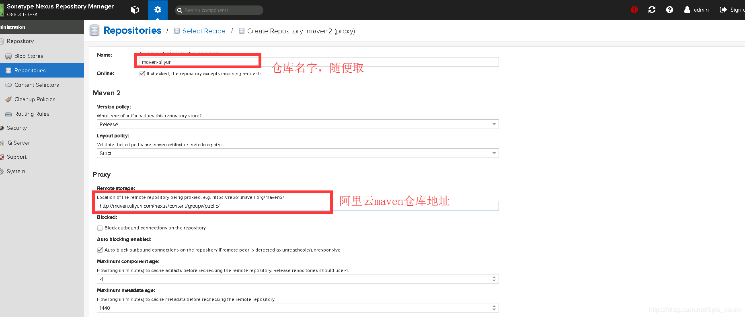Click the red system alert icon
This screenshot has height=317, width=745.
coord(634,10)
